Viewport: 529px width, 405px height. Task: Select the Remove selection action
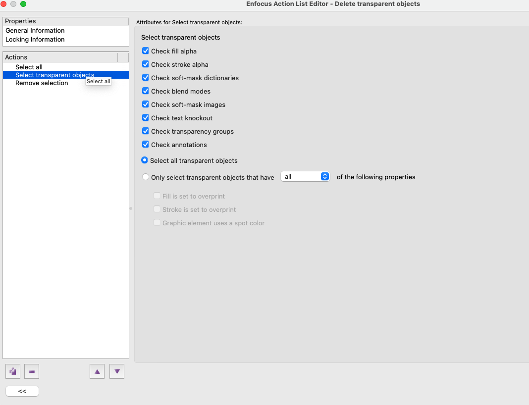[x=42, y=83]
